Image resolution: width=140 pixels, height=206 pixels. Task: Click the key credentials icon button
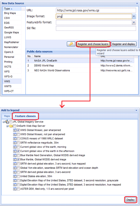point(71,44)
